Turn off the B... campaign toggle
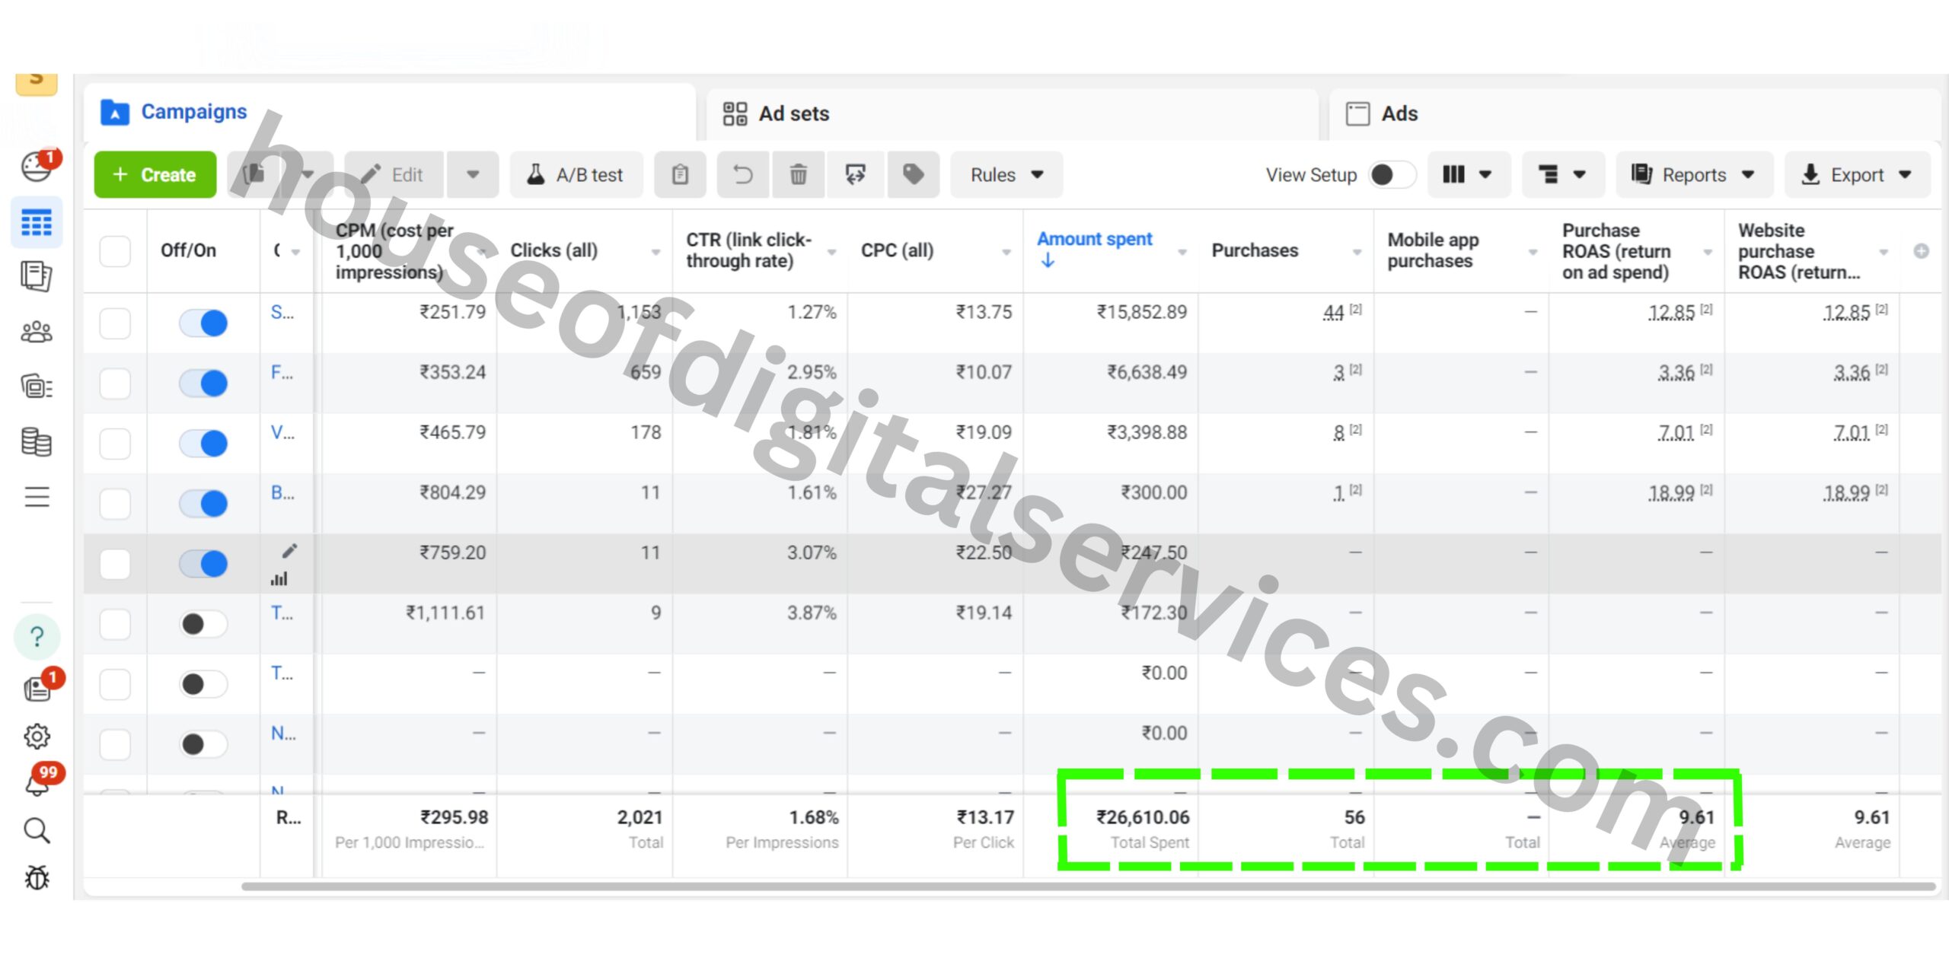This screenshot has width=1949, height=974. click(203, 503)
